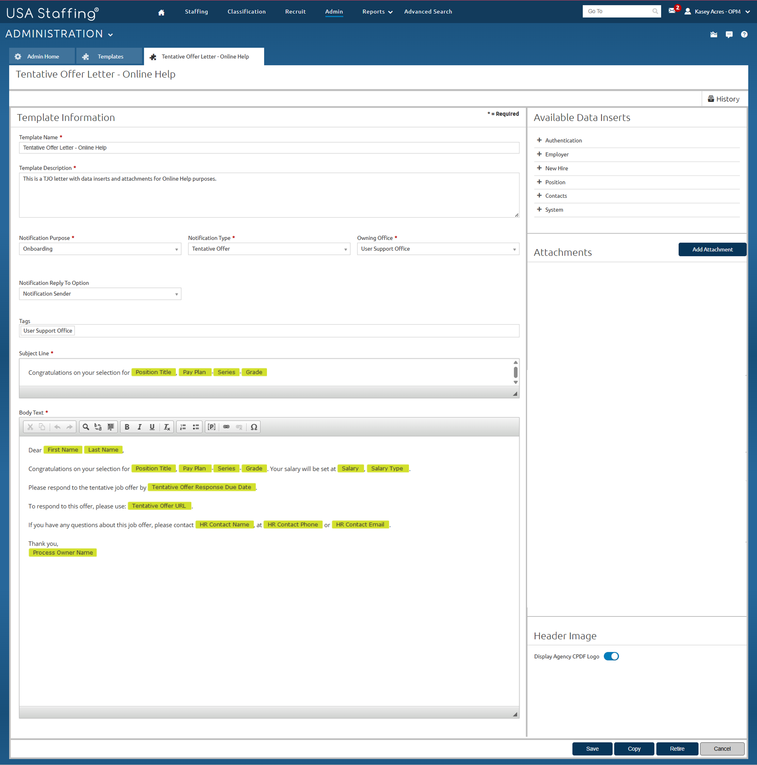
Task: Undo the last edit in the editor
Action: click(x=57, y=427)
